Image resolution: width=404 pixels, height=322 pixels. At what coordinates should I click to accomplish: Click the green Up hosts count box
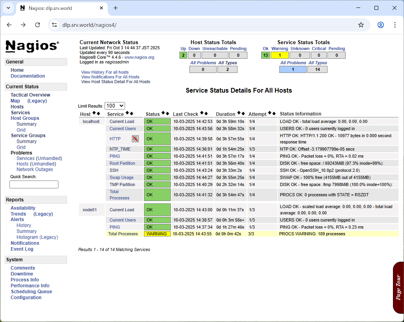click(x=183, y=55)
